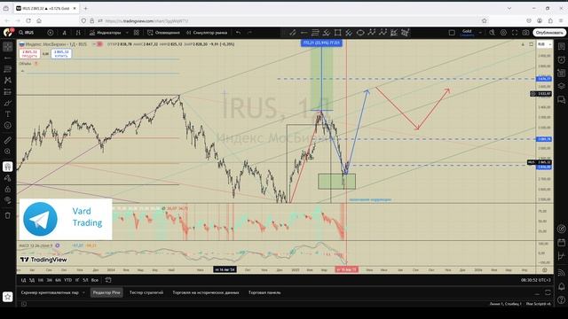Open the RUB currency dropdown on price scale
The image size is (568, 319).
(x=544, y=44)
